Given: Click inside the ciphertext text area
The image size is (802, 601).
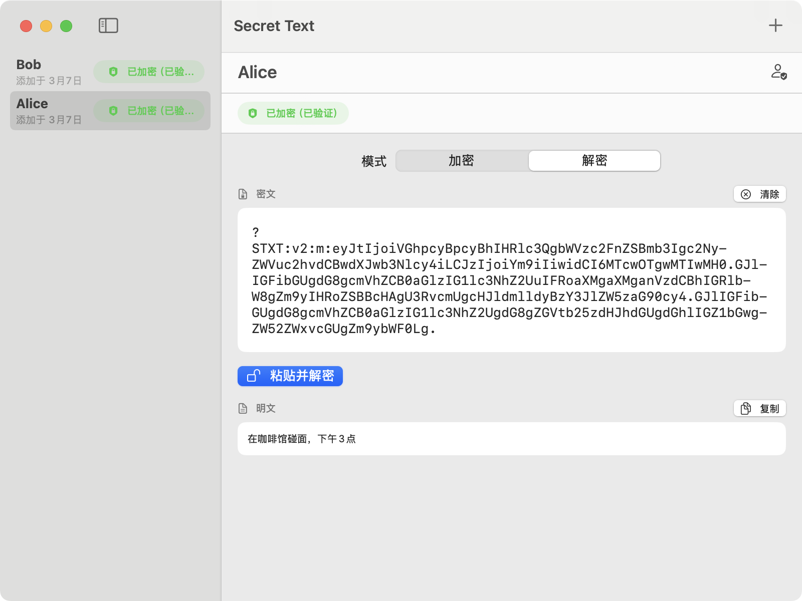Looking at the screenshot, I should tap(511, 279).
